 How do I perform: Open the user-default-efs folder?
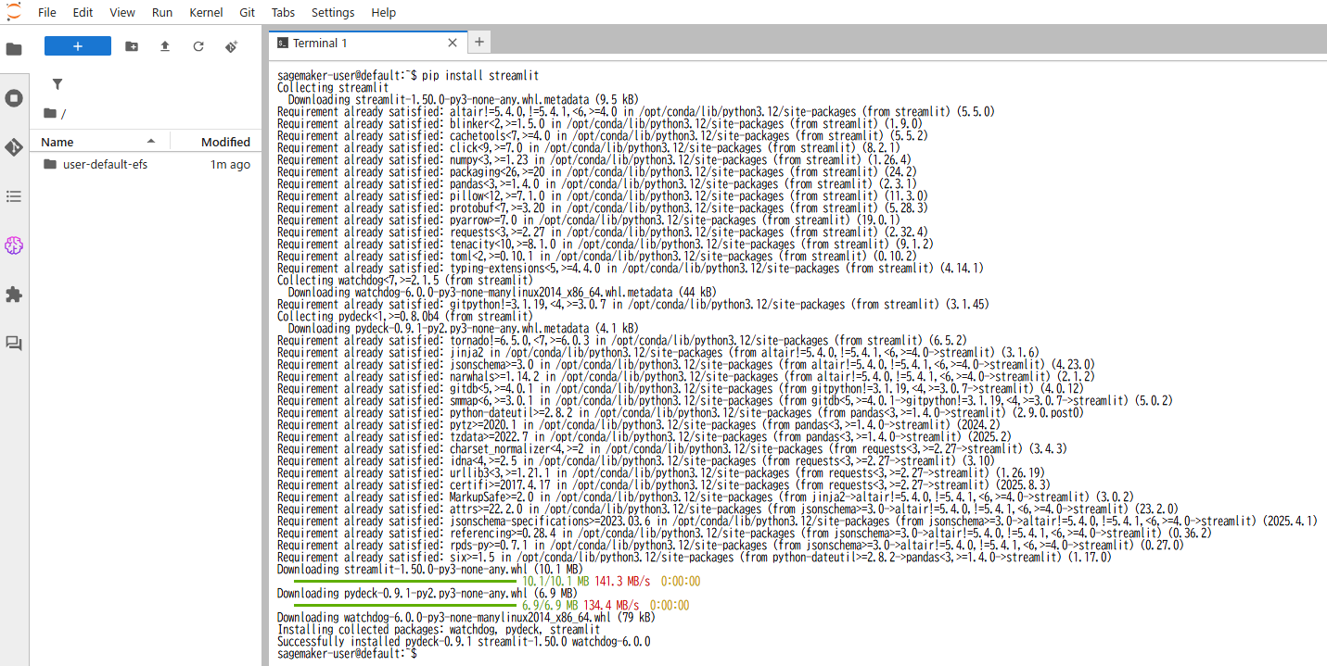tap(105, 165)
